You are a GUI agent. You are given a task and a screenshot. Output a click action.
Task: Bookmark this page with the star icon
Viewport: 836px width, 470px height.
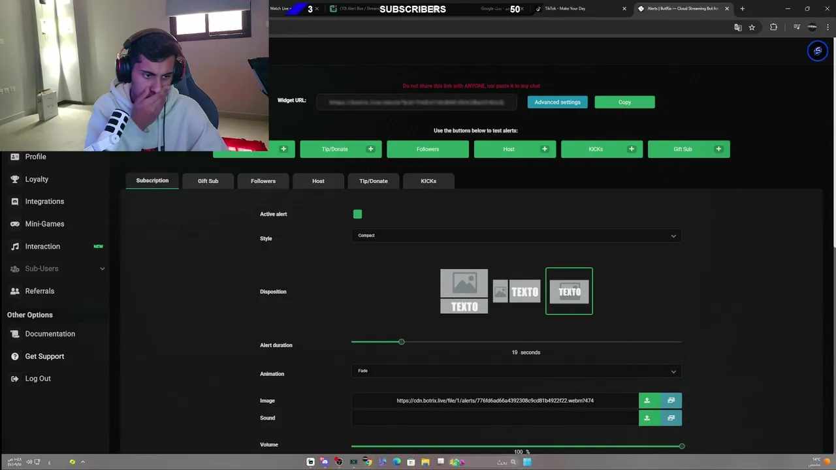[x=752, y=27]
